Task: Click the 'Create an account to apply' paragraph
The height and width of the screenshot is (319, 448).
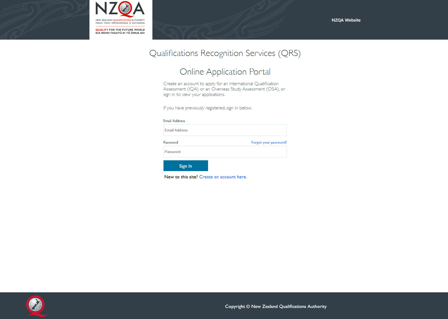Action: pyautogui.click(x=224, y=89)
